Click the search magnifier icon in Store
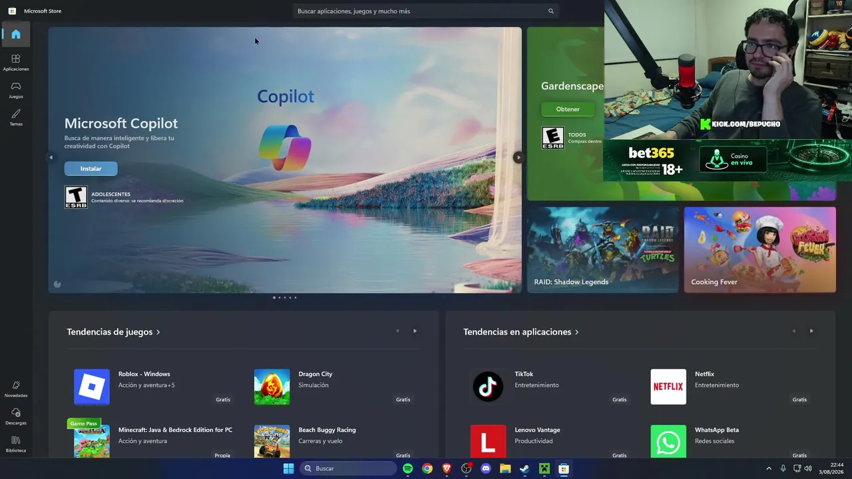Image resolution: width=852 pixels, height=479 pixels. coord(550,11)
